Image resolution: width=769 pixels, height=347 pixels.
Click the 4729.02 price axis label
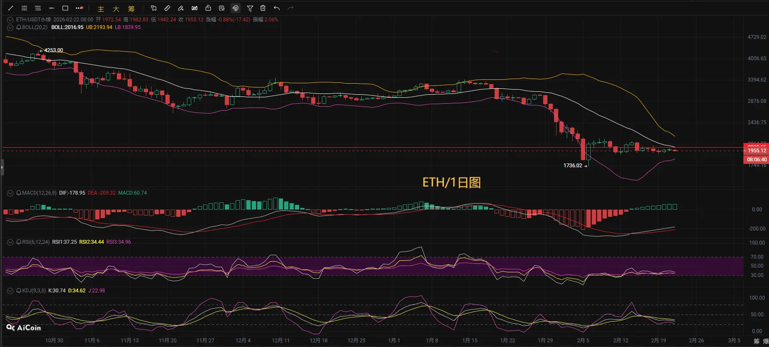pos(757,37)
